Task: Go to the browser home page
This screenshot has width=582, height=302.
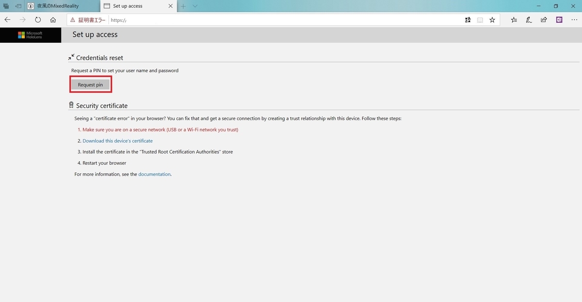Action: pos(53,20)
